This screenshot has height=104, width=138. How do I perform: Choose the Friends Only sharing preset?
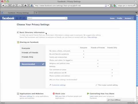pyautogui.click(x=27, y=57)
